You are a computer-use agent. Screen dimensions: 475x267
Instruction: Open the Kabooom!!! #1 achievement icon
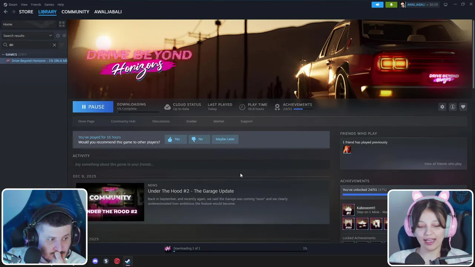click(348, 210)
